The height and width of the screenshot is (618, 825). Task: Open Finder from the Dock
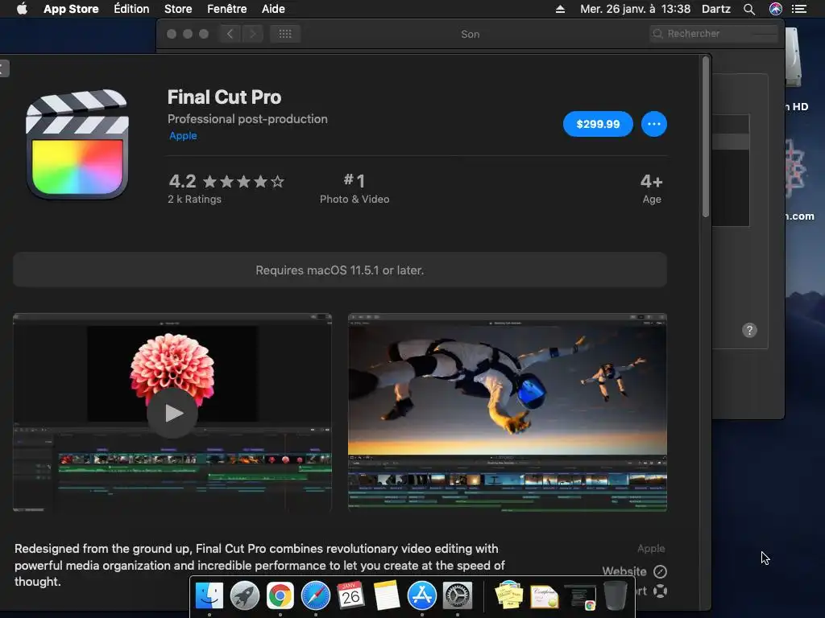(209, 595)
